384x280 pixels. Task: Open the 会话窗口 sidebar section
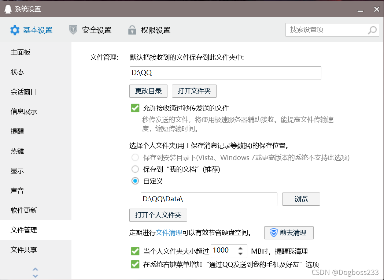point(36,92)
